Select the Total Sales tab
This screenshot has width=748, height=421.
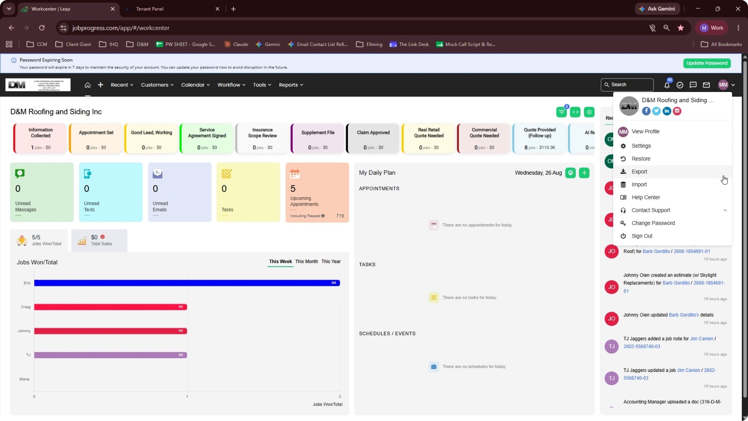point(99,241)
